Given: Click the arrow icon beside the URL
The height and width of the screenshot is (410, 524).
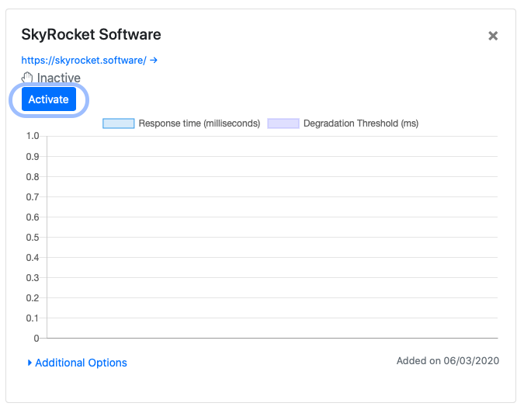Looking at the screenshot, I should click(154, 60).
